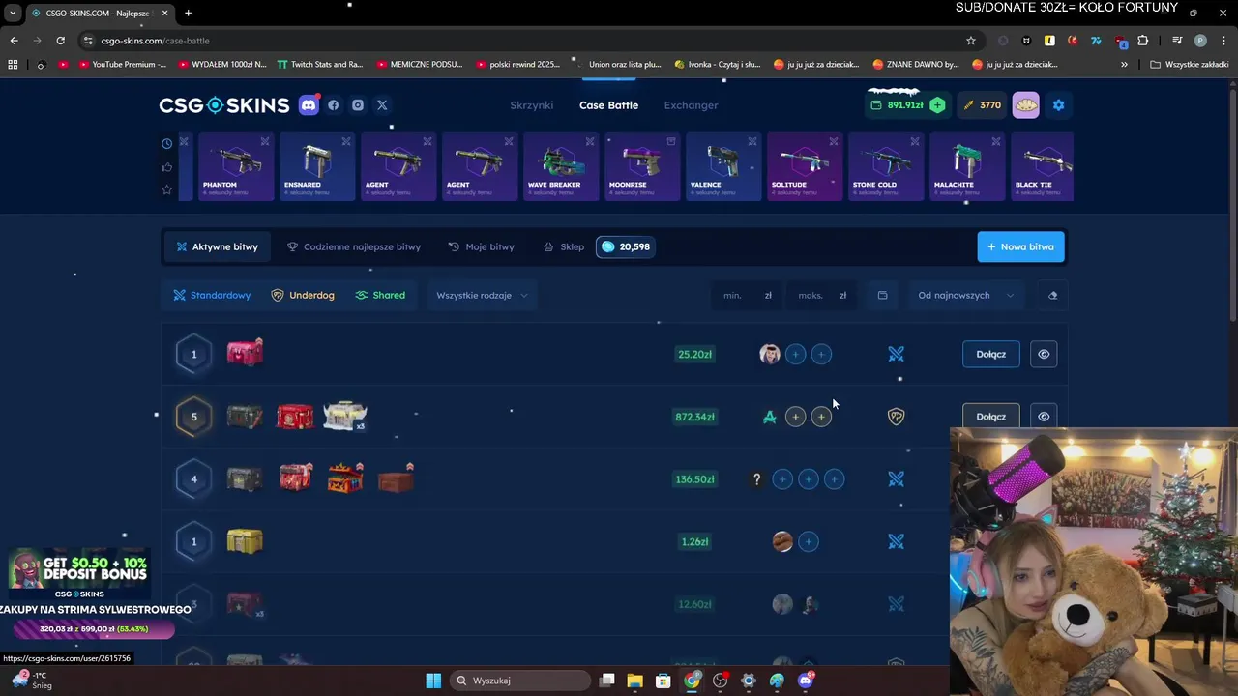Select the favorites star icon

pyautogui.click(x=166, y=189)
